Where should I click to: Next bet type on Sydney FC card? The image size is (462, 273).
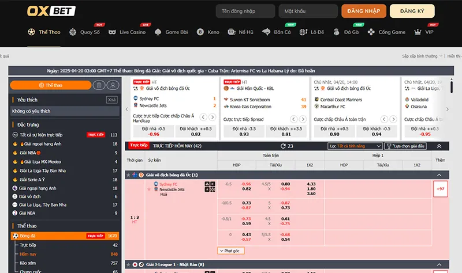click(x=212, y=117)
